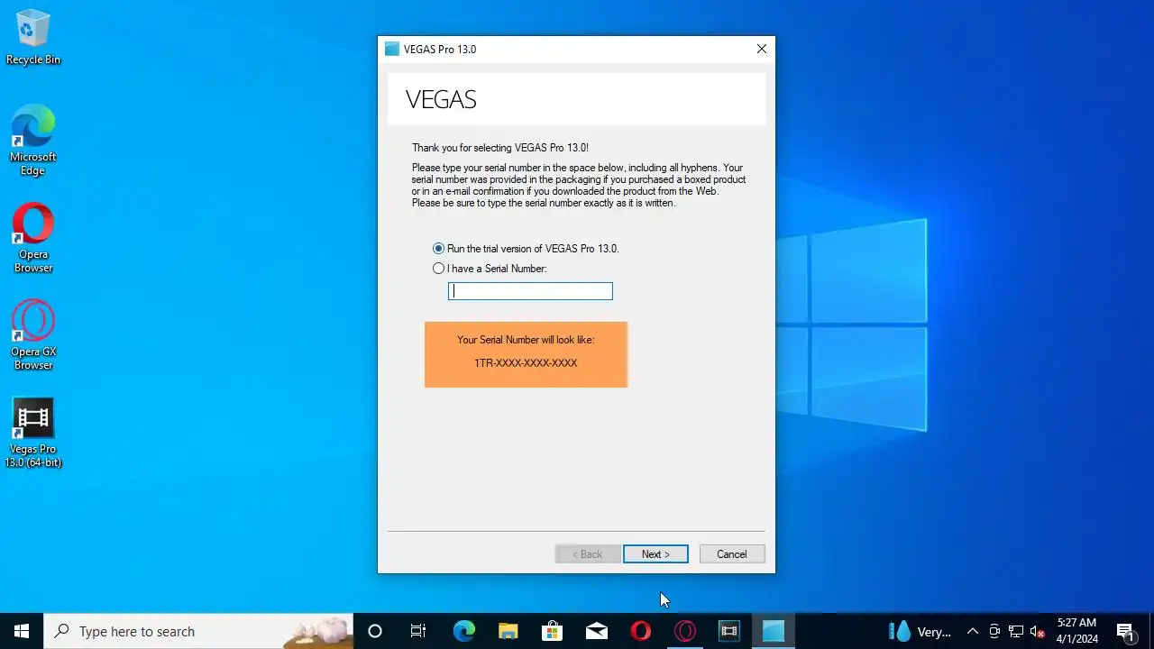Open Recycle Bin desktop icon
Image resolution: width=1154 pixels, height=649 pixels.
[33, 38]
